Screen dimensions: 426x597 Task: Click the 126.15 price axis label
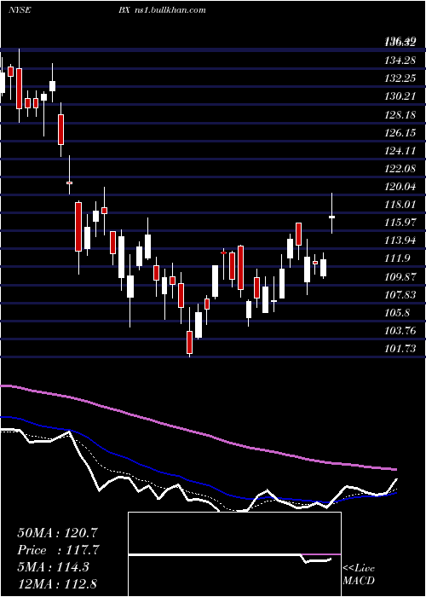coord(400,133)
